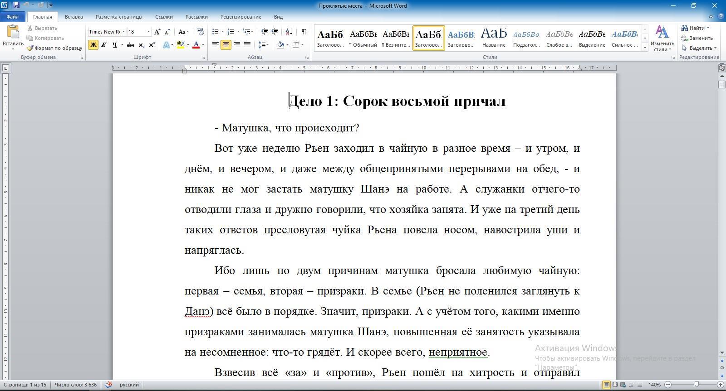Viewport: 726px width, 391px height.
Task: Click the Заменить button
Action: [697, 38]
